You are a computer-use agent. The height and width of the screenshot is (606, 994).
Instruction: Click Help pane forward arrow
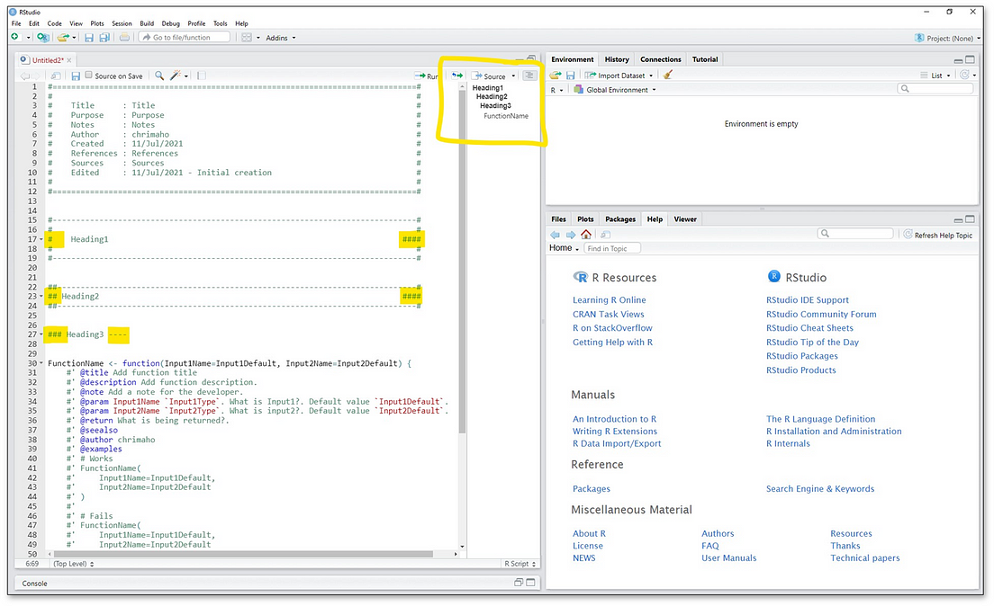[571, 235]
